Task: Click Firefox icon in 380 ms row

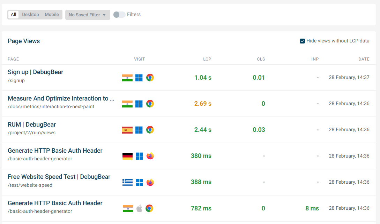Action: [150, 156]
